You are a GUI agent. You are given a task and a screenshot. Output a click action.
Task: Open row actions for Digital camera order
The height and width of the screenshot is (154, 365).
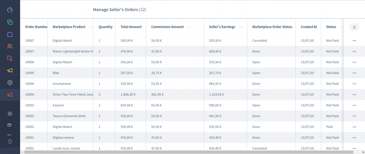354,138
